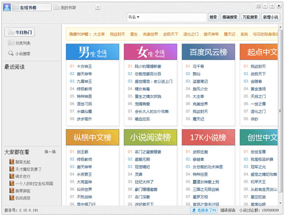Click the 新增小说 button
Image resolution: width=285 pixels, height=216 pixels.
270,17
